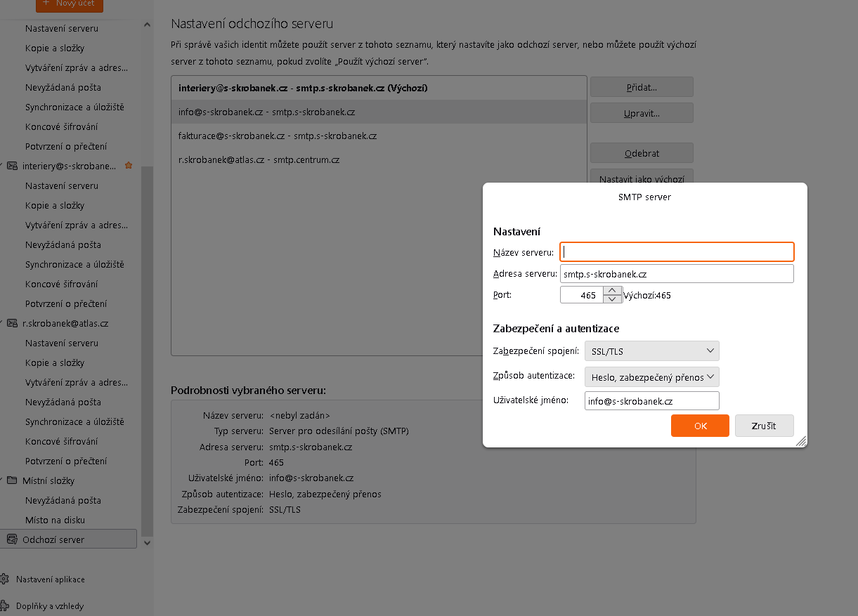Open Doplňky a vzhledy link
Image resolution: width=858 pixels, height=616 pixels.
50,605
